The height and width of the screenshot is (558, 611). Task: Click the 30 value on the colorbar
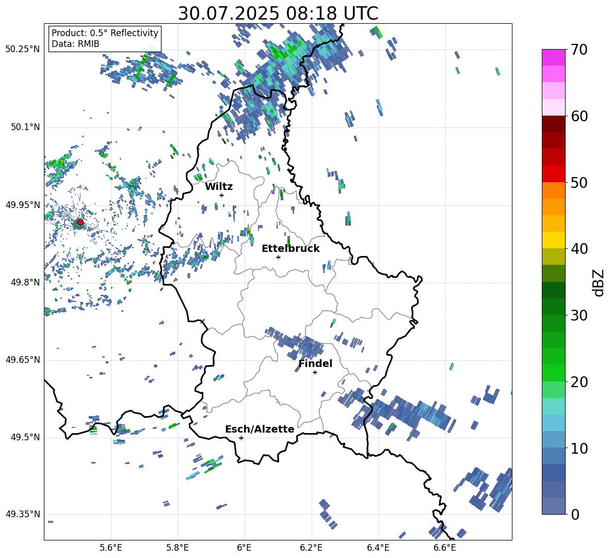pos(580,315)
